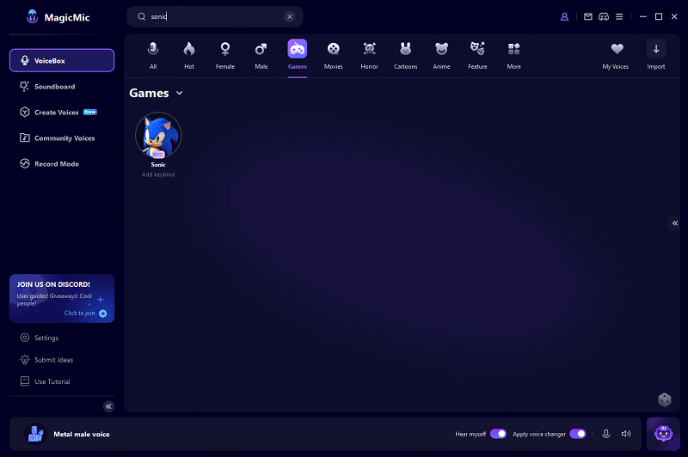Click the 'Metal male voice' label
Screen dimensions: 688x457
coord(82,434)
